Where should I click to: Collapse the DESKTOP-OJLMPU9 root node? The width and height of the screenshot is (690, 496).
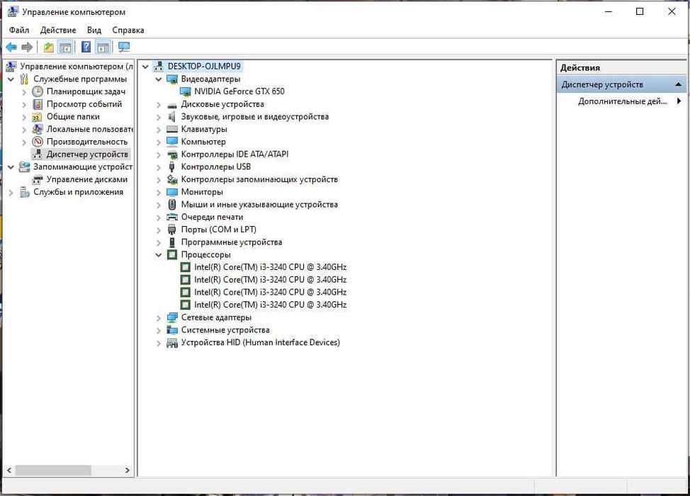click(x=145, y=67)
